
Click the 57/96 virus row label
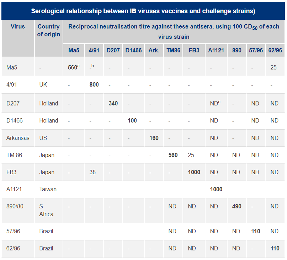pyautogui.click(x=13, y=231)
